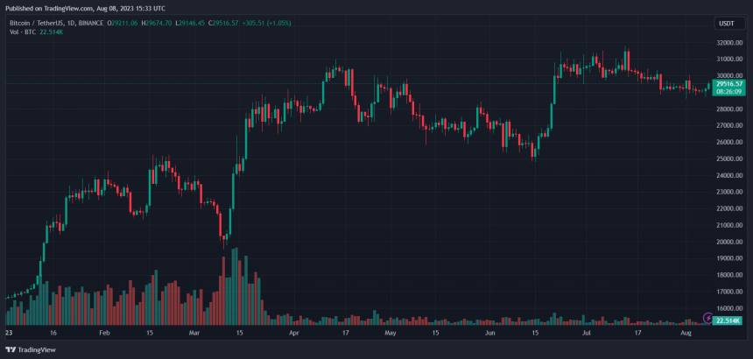Select the Aug marker on time axis

coord(686,334)
